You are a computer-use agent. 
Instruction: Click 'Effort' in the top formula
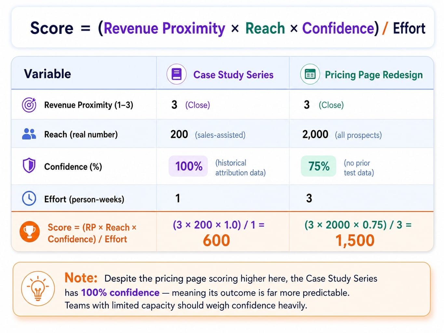click(x=409, y=28)
